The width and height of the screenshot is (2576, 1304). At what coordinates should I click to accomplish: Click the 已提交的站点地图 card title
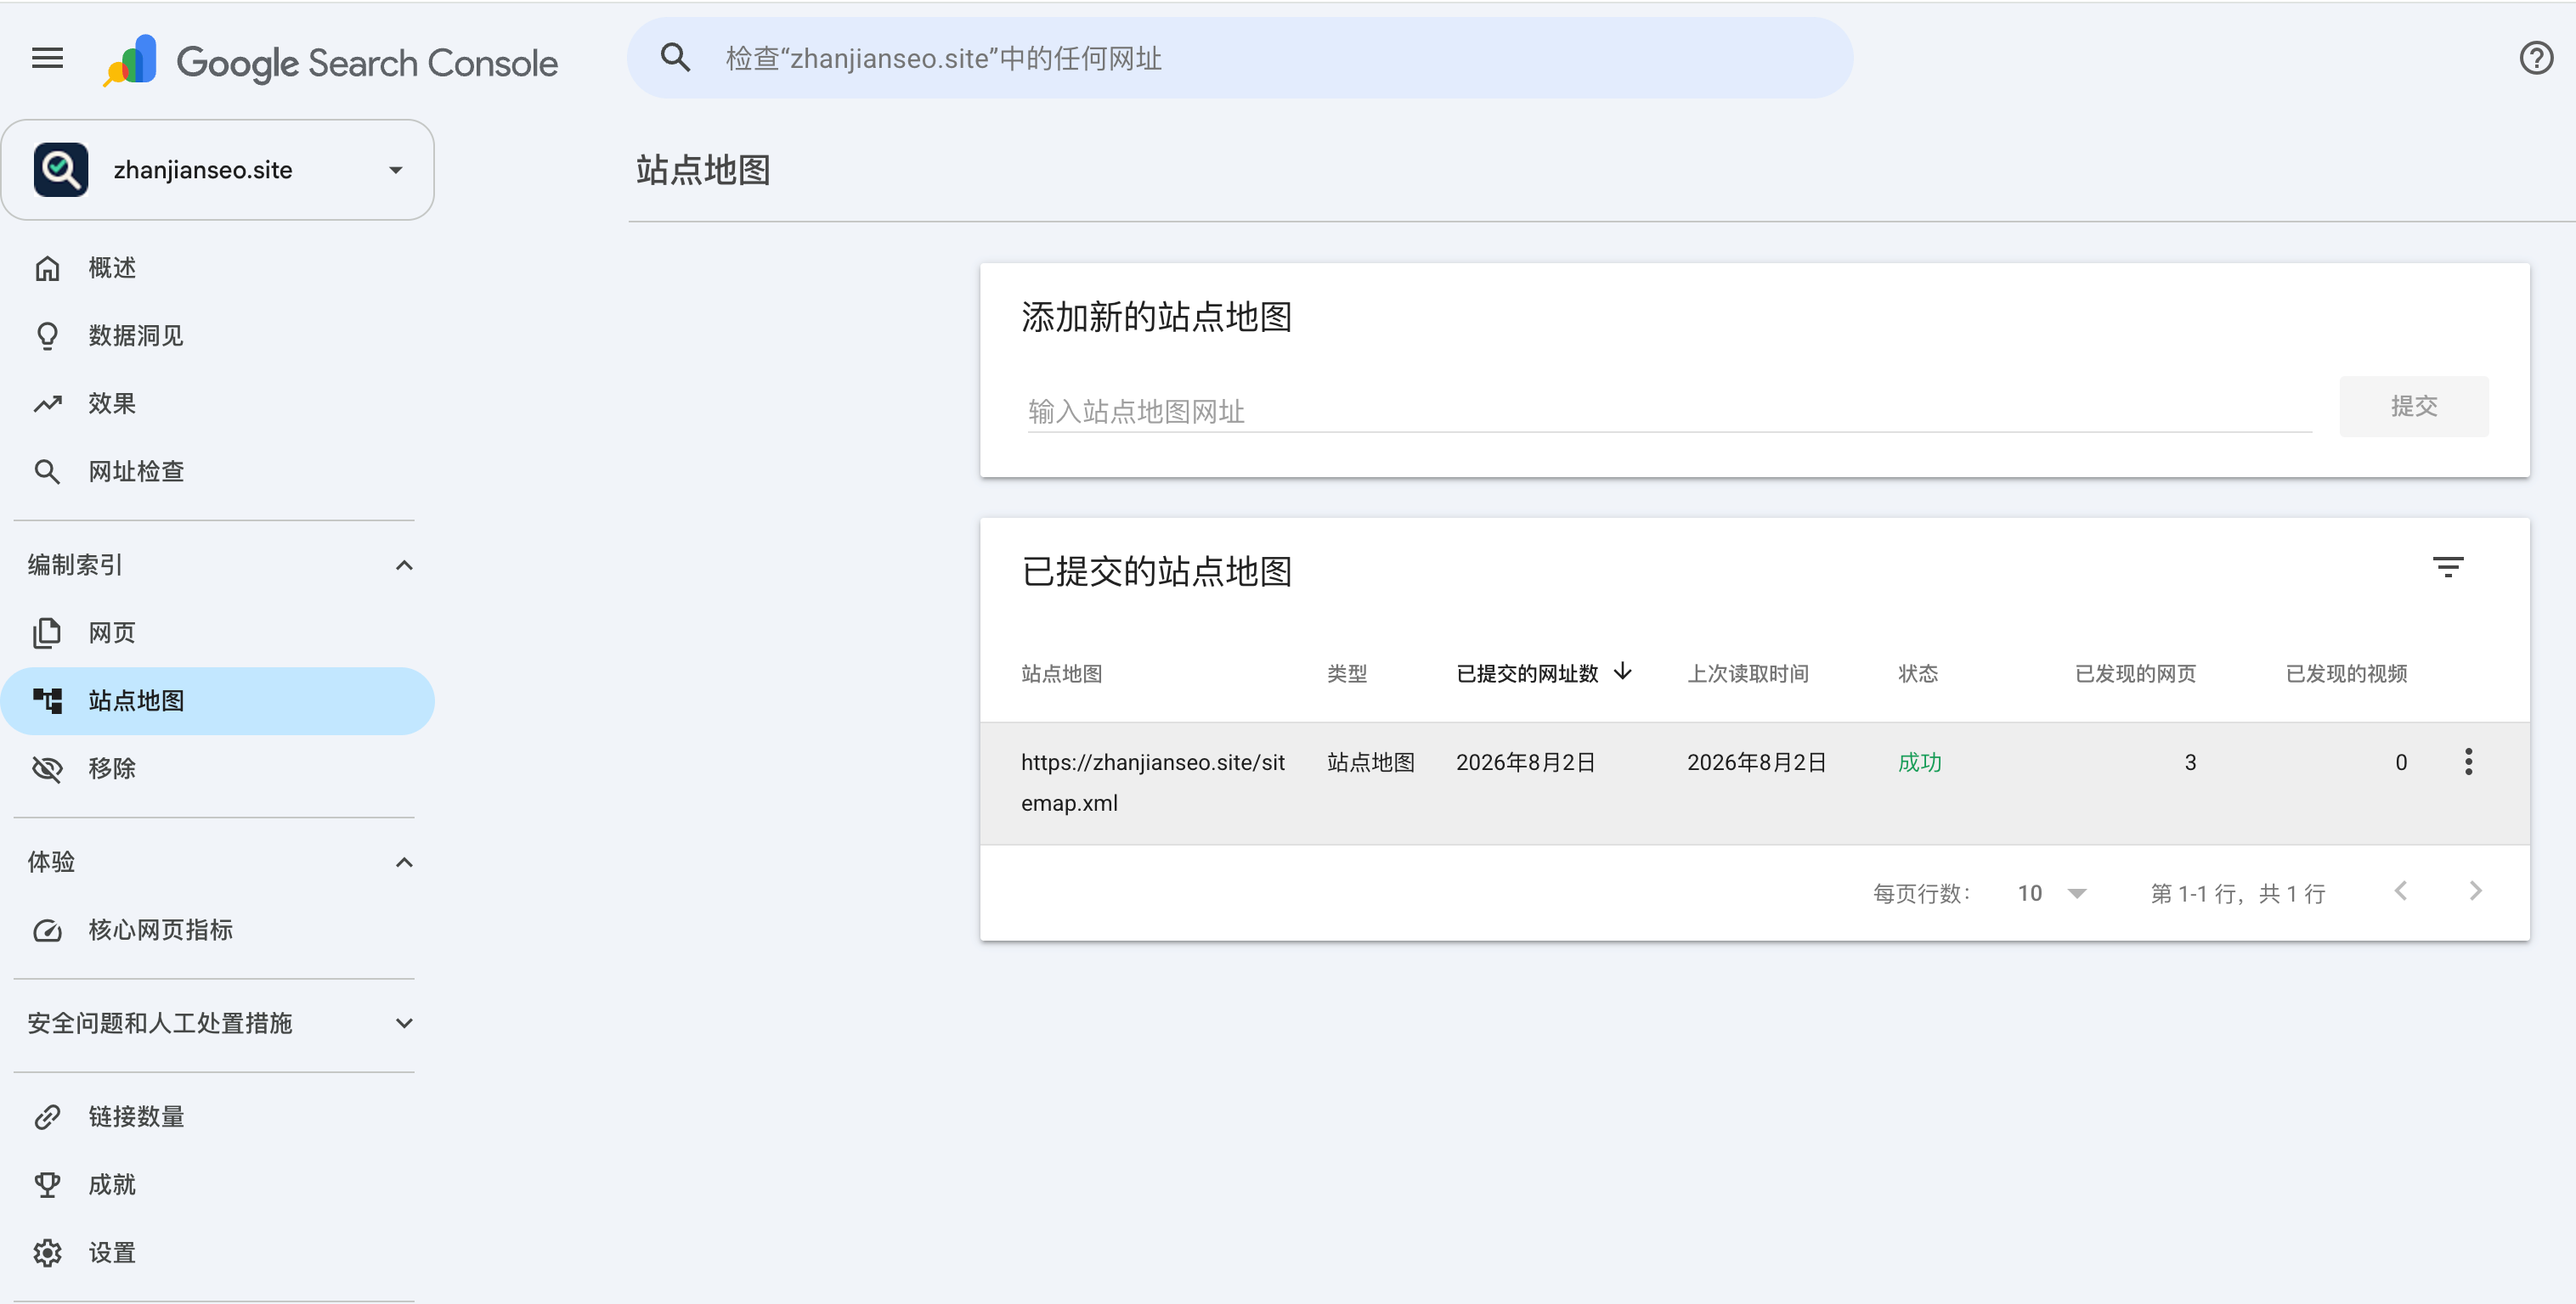tap(1156, 571)
